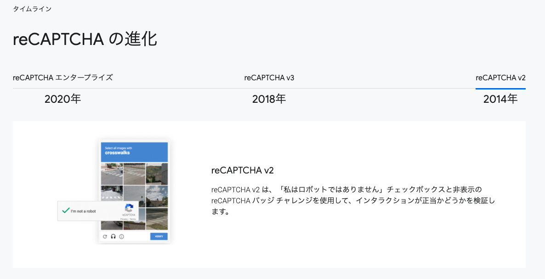Click the blue crosswalks captcha header
This screenshot has height=279, width=545.
[x=134, y=151]
